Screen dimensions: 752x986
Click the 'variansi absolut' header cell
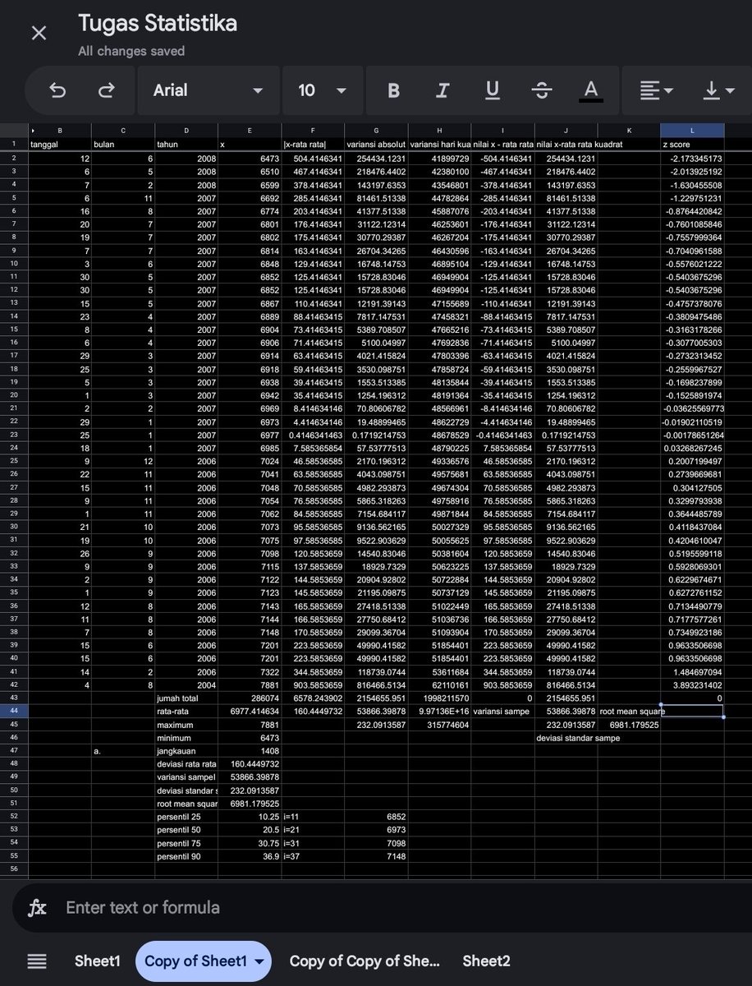tap(376, 145)
